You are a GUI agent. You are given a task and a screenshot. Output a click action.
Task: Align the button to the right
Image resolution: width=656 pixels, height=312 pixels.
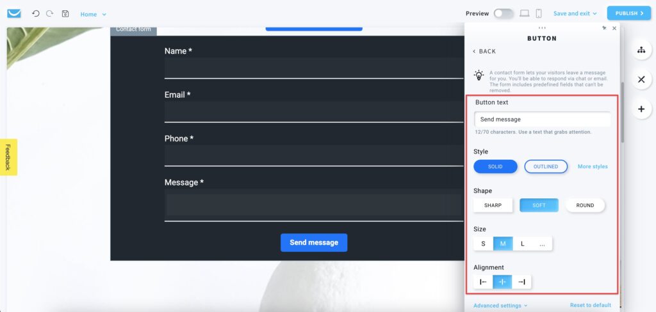pyautogui.click(x=521, y=282)
